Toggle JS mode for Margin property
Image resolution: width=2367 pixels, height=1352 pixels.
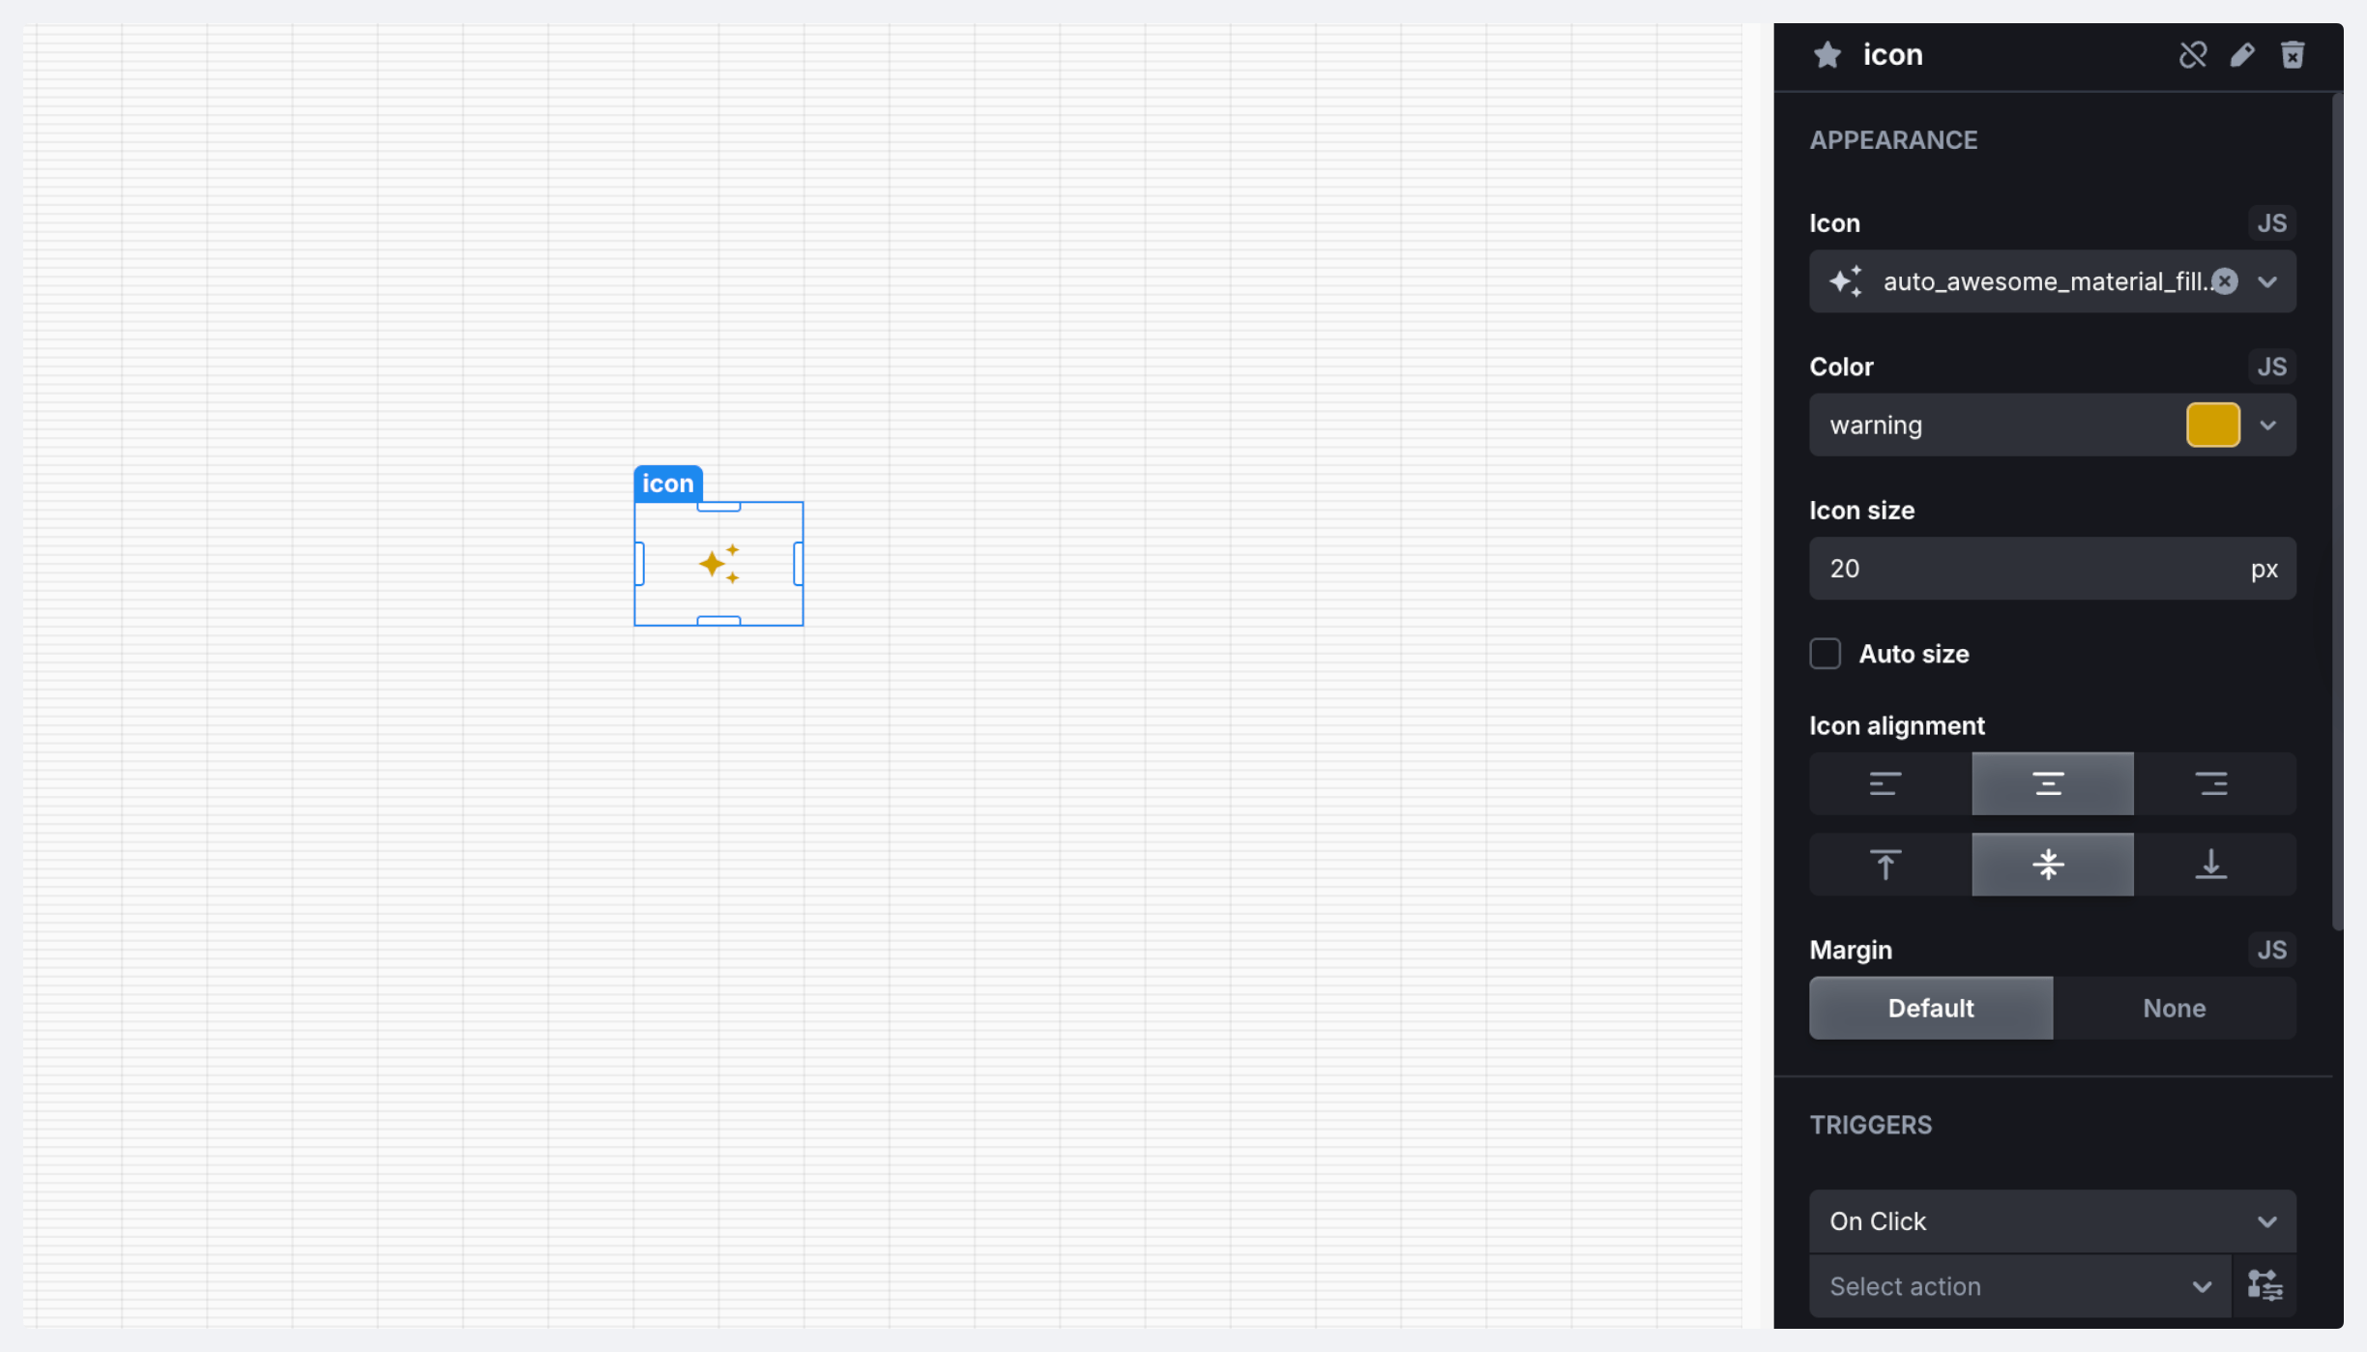(2271, 950)
